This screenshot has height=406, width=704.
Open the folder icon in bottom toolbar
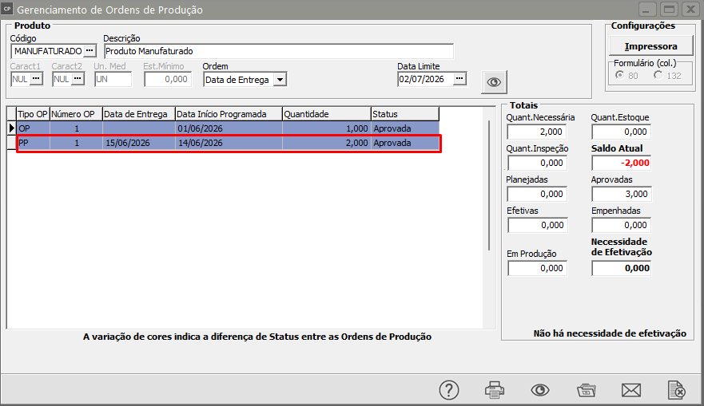pos(586,390)
